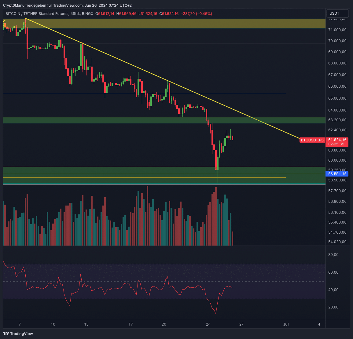
Task: Click the 80,00 level on RSI scale
Action: pos(333,255)
